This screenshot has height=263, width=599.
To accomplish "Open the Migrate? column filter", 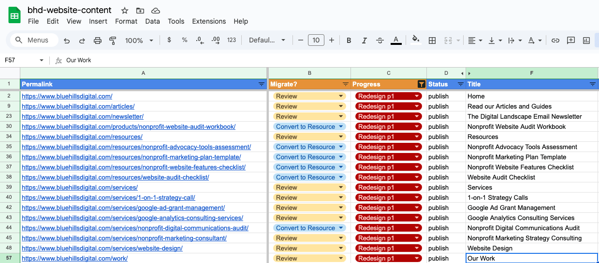I will 345,84.
